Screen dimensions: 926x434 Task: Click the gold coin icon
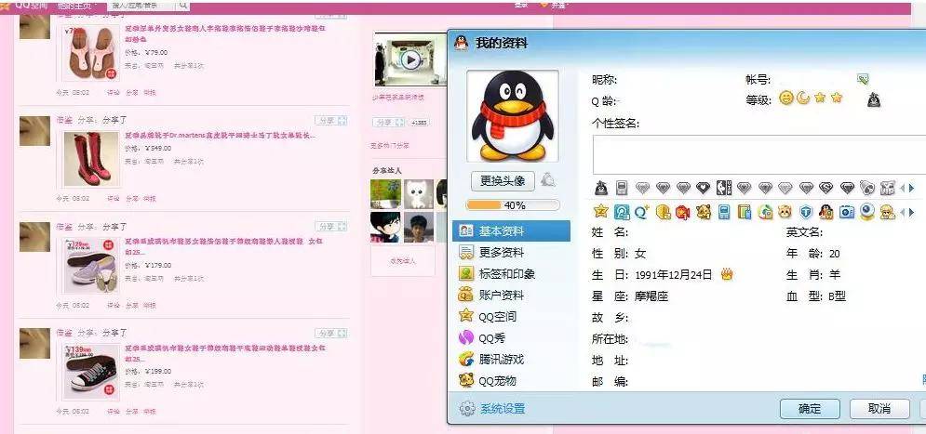click(x=663, y=212)
